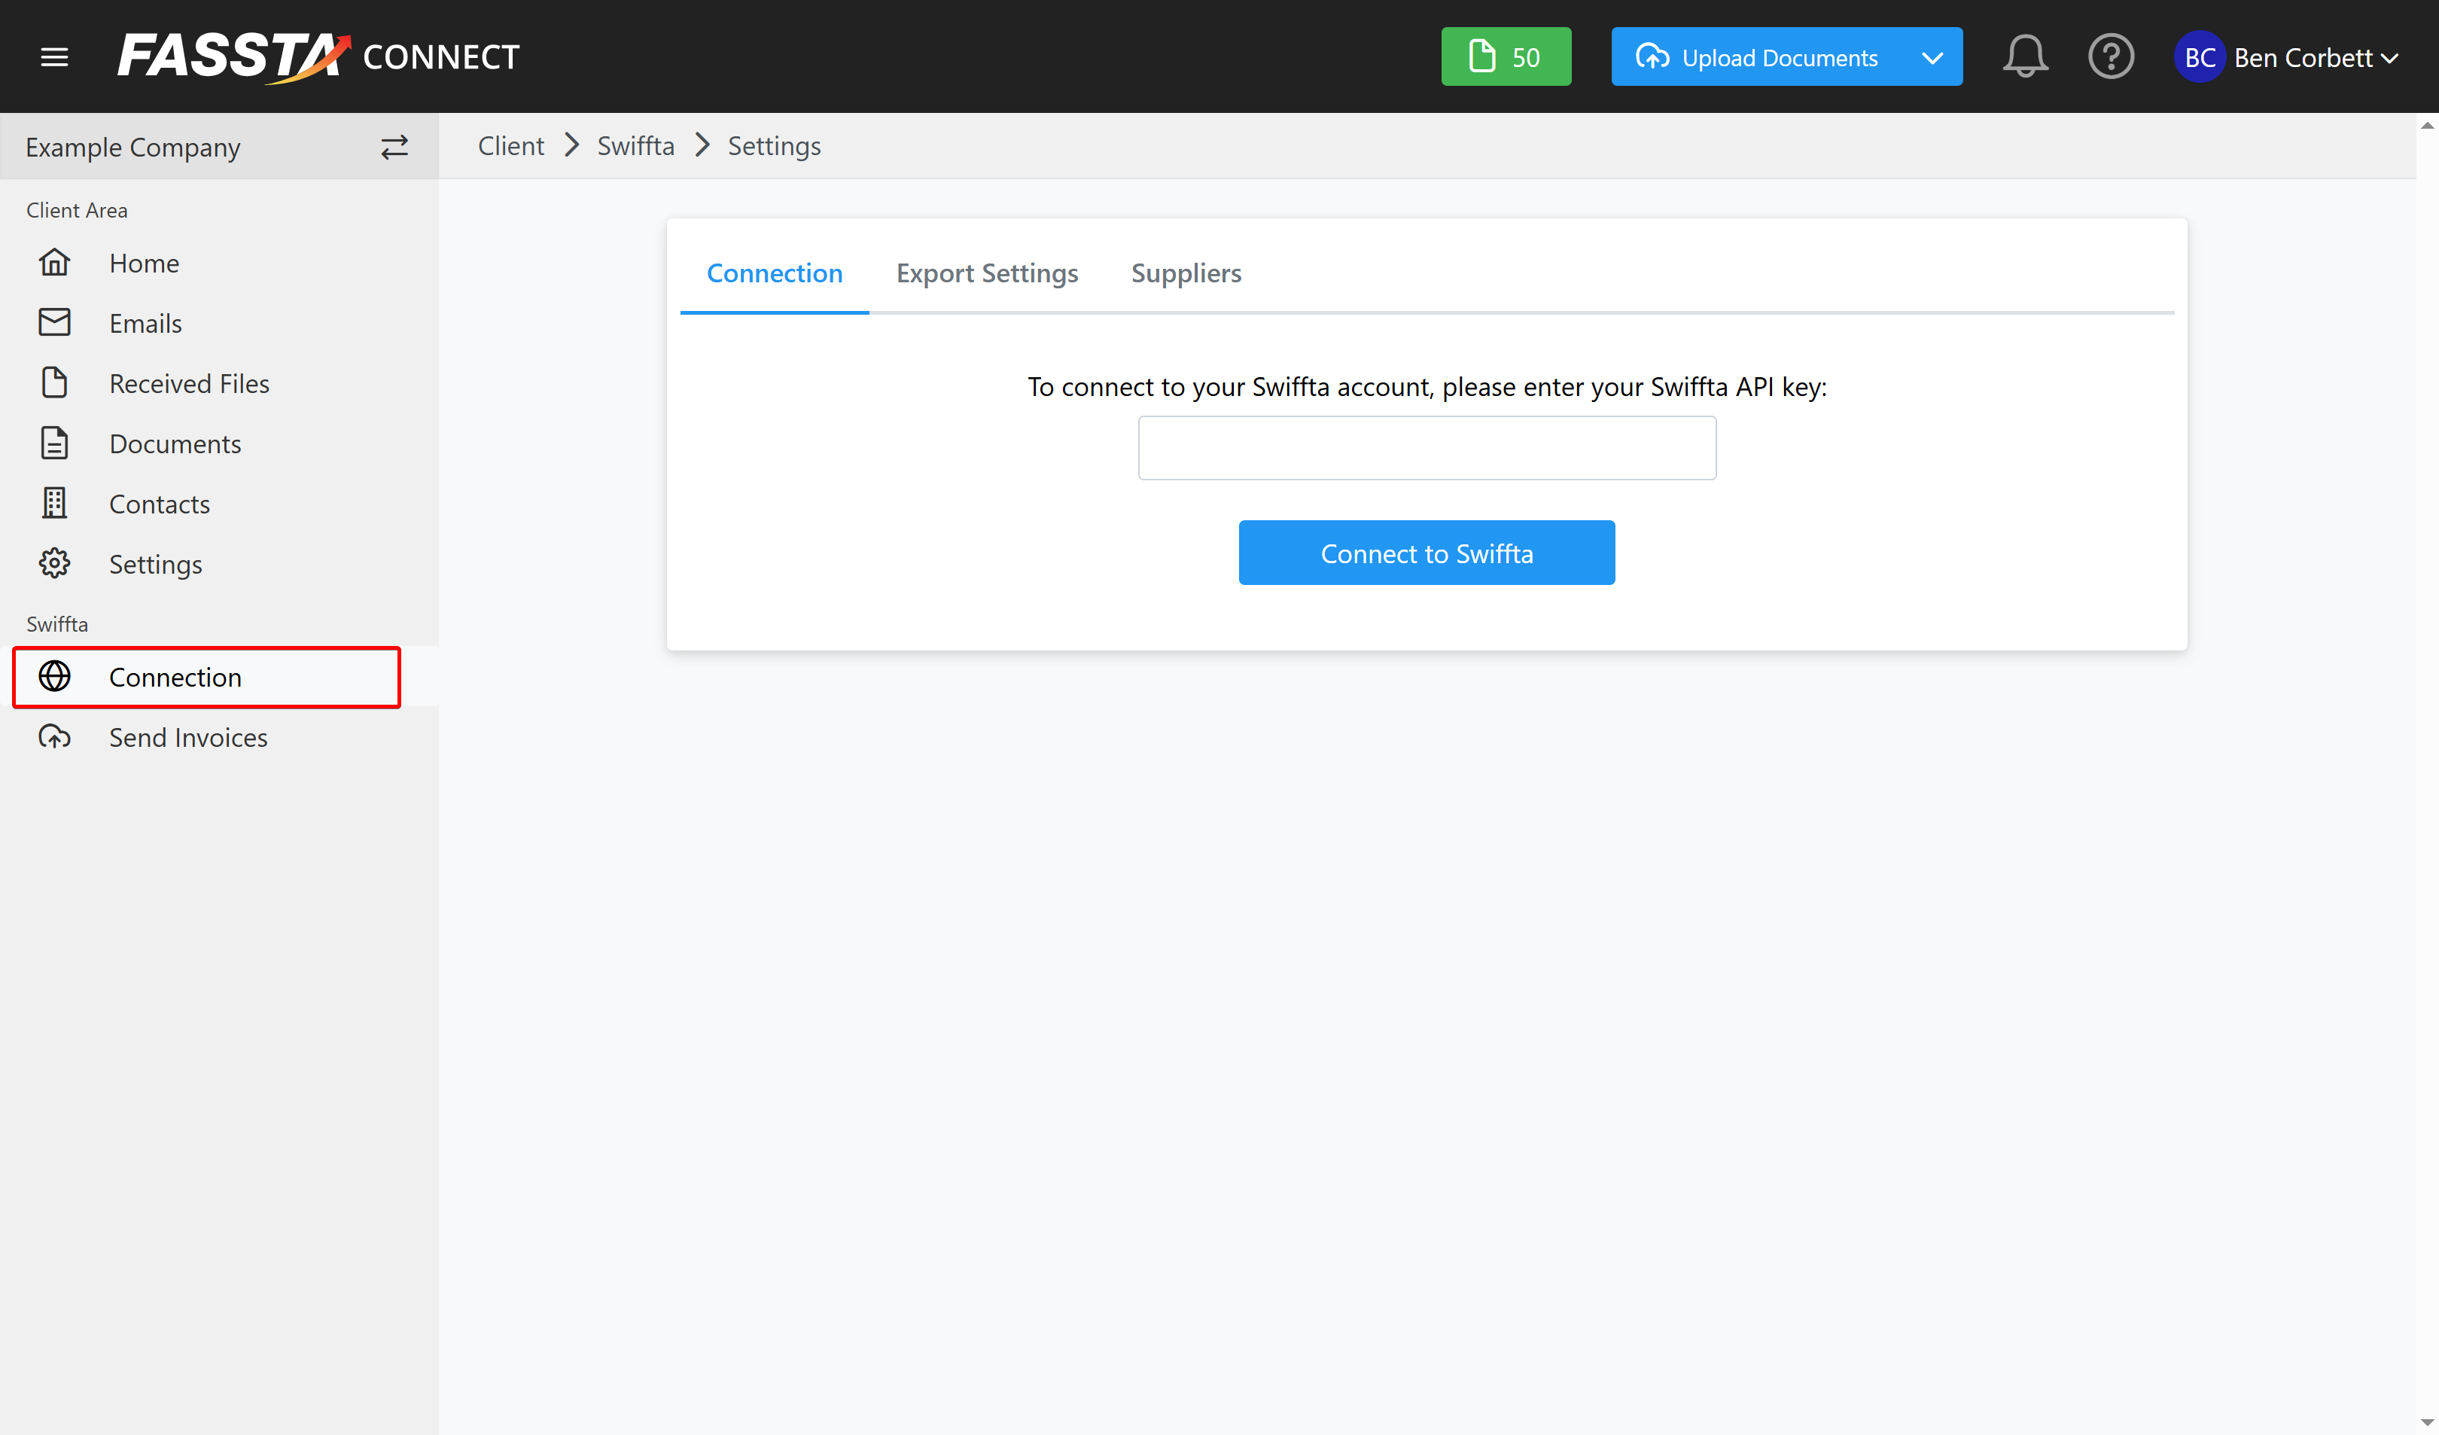Switch to the Suppliers tab

[1186, 273]
